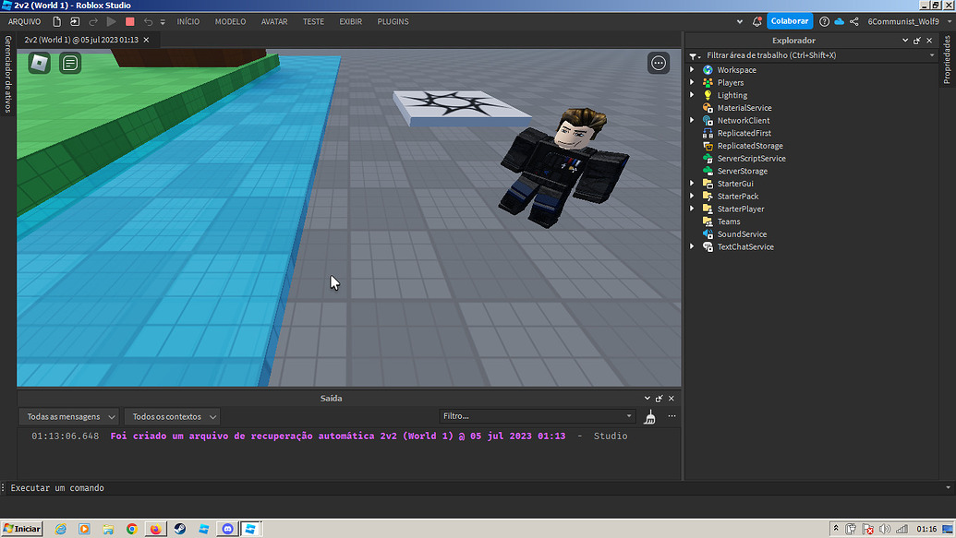Viewport: 956px width, 538px height.
Task: Click the cloud save status icon
Action: pyautogui.click(x=839, y=21)
